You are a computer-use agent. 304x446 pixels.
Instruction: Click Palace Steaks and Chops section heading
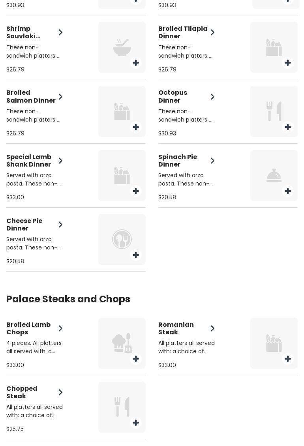tap(68, 299)
